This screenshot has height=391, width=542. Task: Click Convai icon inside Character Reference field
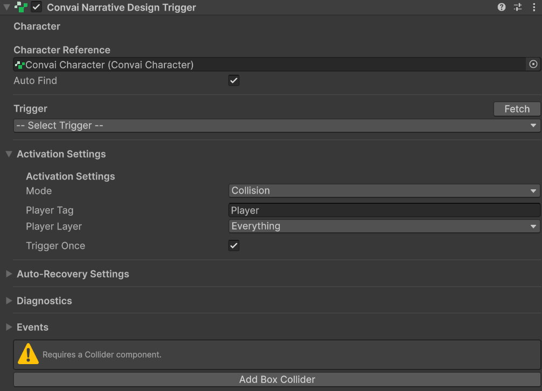tap(20, 65)
